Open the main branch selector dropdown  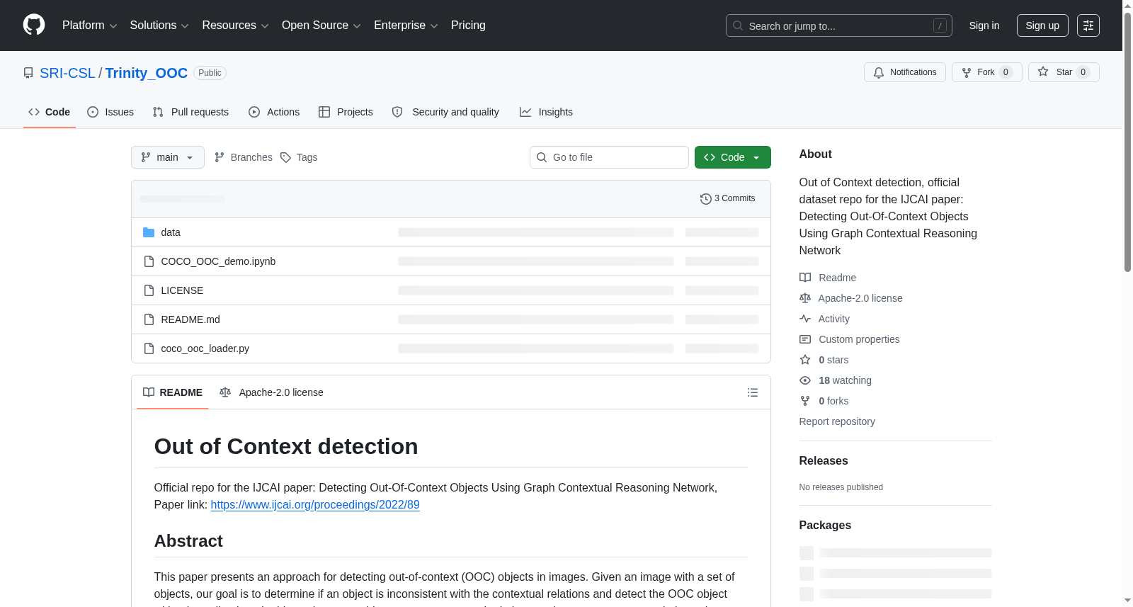click(168, 157)
